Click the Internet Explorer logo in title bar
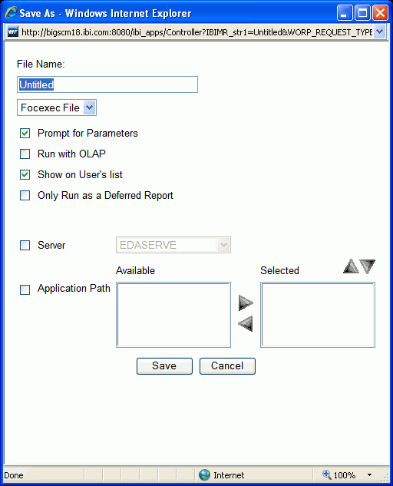The width and height of the screenshot is (393, 486). pyautogui.click(x=11, y=13)
